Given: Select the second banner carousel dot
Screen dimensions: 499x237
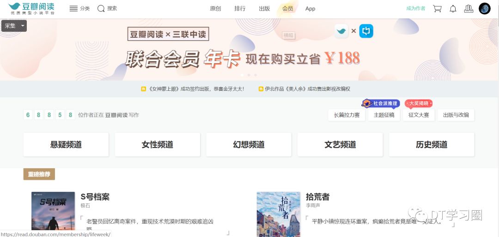Looking at the screenshot, I should click(249, 75).
